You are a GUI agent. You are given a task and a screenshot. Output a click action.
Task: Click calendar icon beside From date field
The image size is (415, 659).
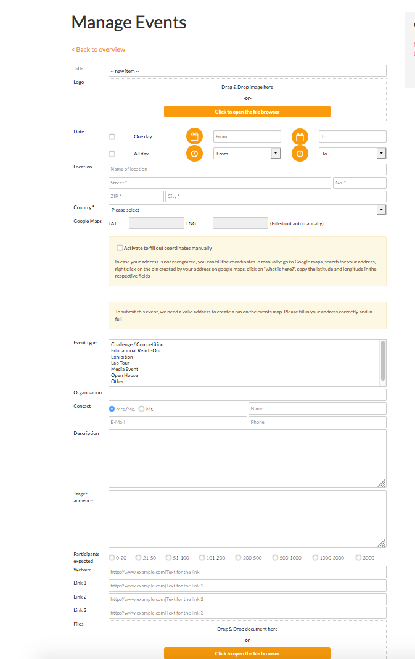(x=194, y=136)
